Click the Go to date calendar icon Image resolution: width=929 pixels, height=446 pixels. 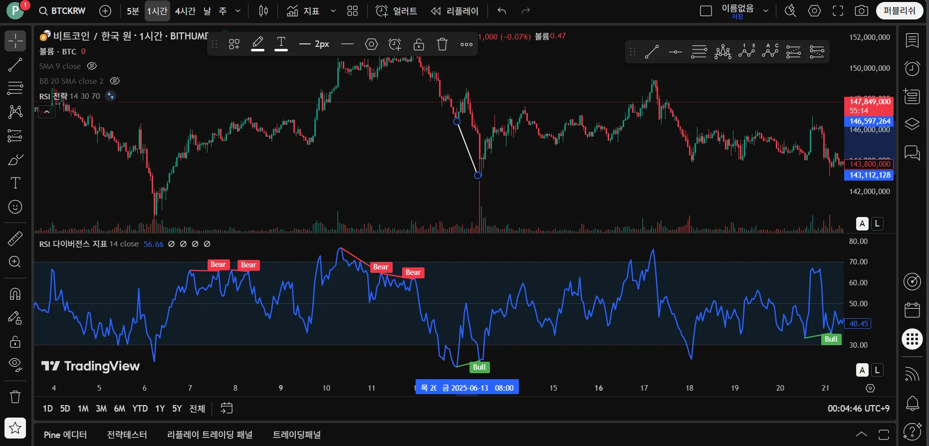click(x=227, y=408)
